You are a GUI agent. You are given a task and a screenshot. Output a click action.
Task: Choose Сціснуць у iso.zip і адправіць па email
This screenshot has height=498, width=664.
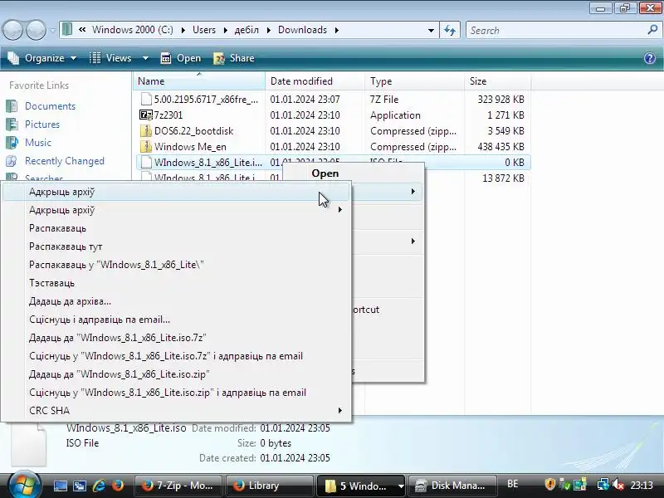tap(168, 392)
